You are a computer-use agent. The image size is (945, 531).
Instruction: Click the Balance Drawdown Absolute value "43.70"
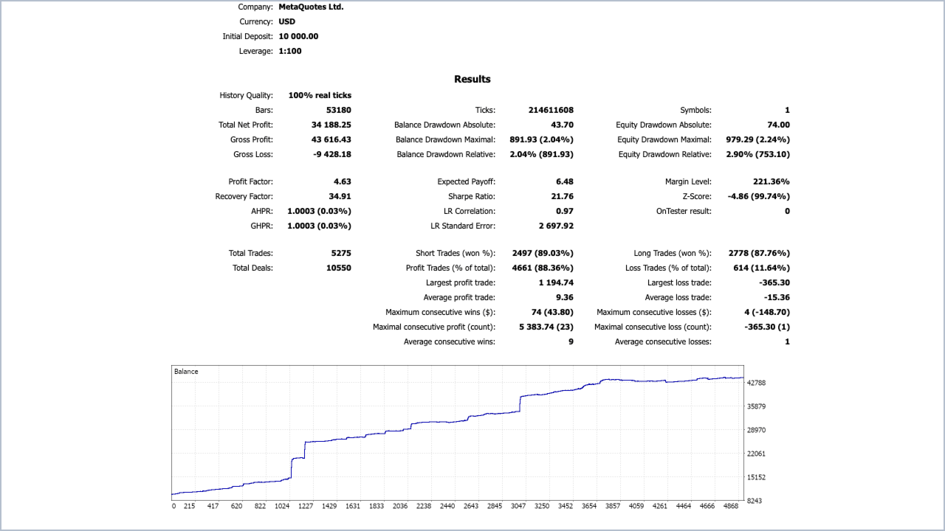tap(563, 125)
